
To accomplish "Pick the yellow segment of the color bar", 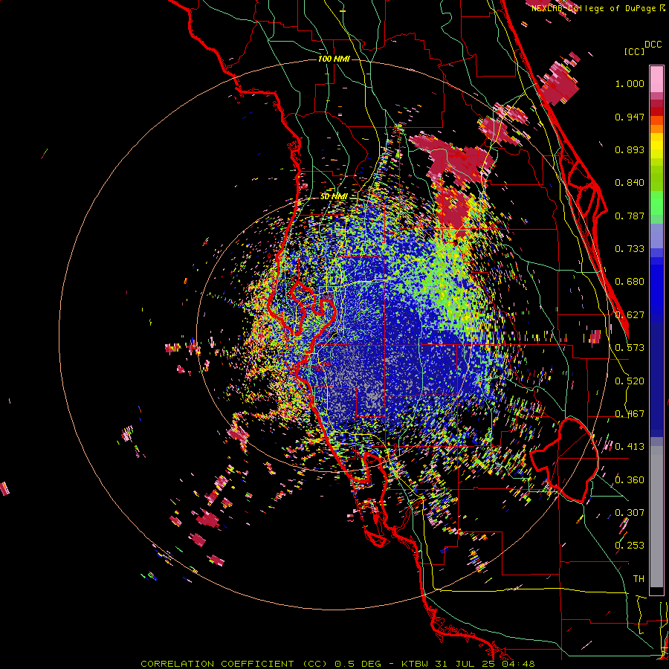I will [x=656, y=146].
